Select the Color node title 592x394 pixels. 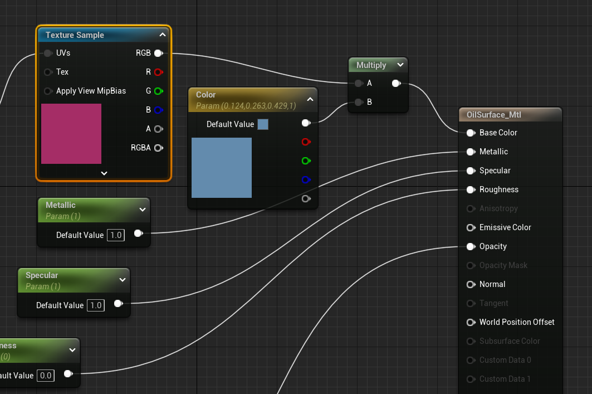(206, 95)
